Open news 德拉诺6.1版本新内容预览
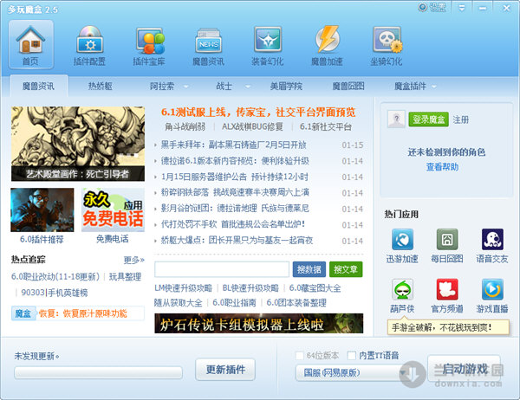 tap(235, 161)
